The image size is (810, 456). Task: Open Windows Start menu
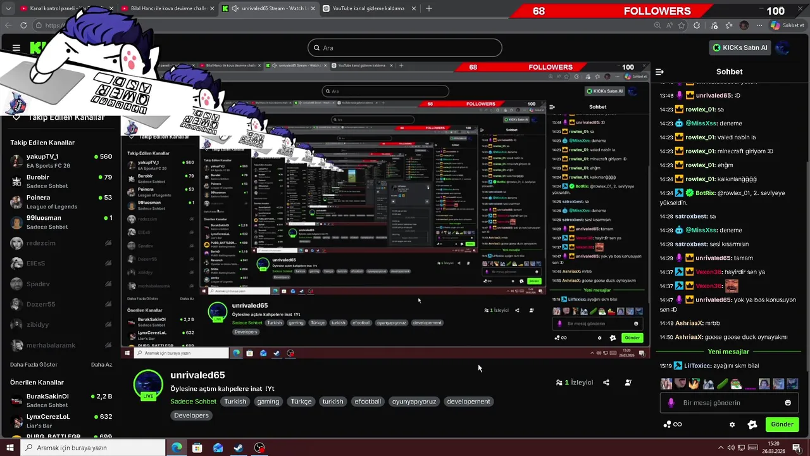tap(9, 448)
